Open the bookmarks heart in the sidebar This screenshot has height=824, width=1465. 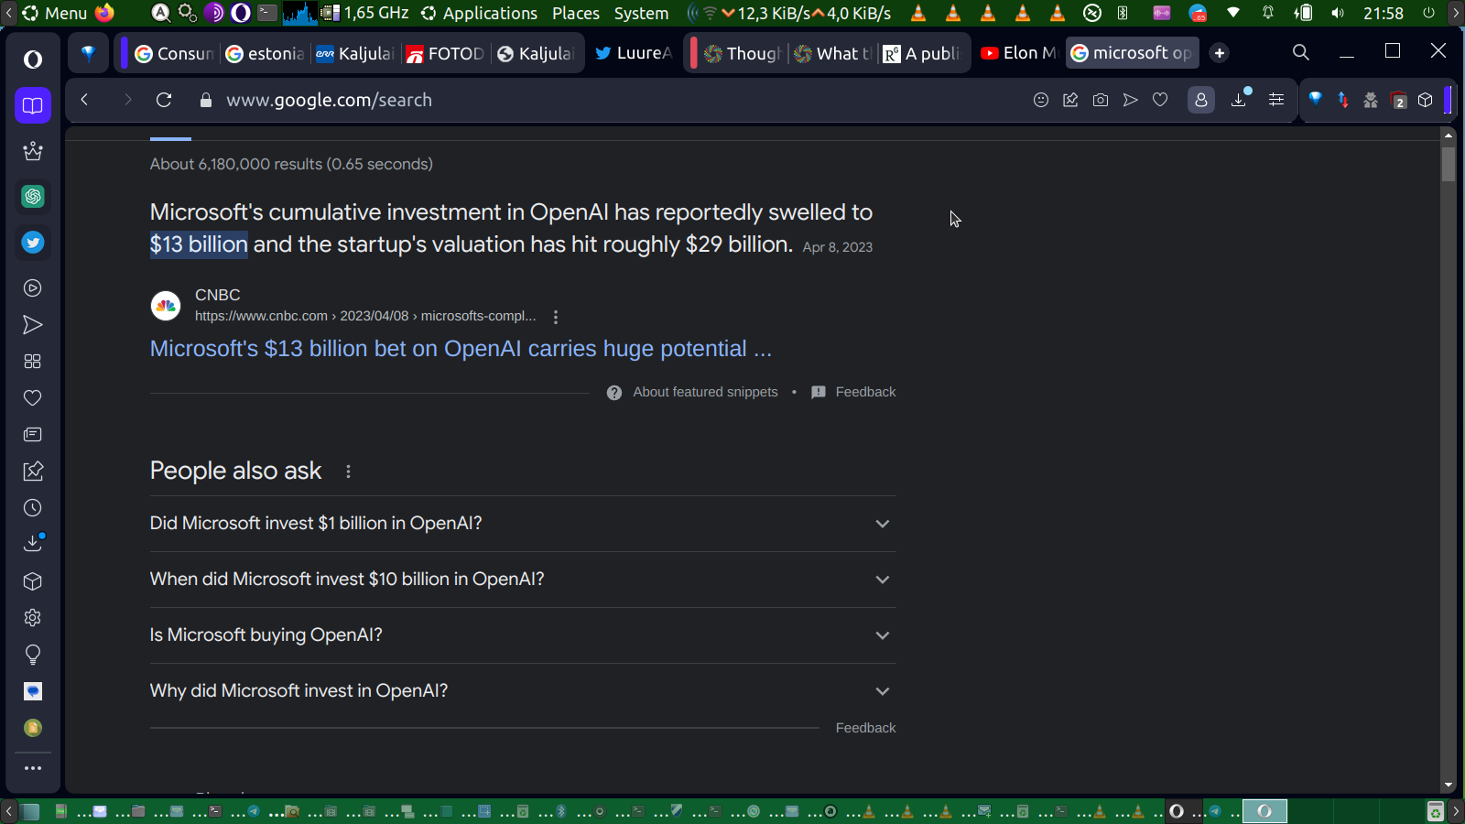(33, 398)
